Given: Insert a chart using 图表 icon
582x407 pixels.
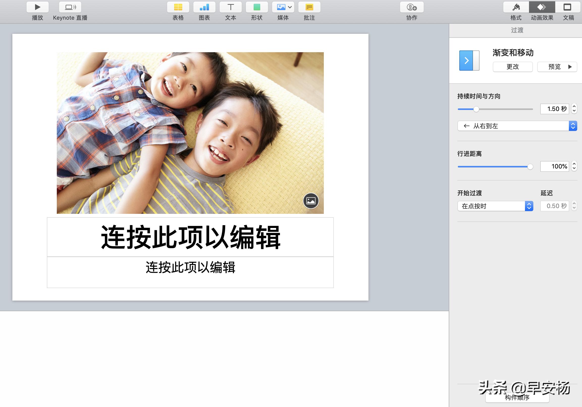Looking at the screenshot, I should (204, 7).
